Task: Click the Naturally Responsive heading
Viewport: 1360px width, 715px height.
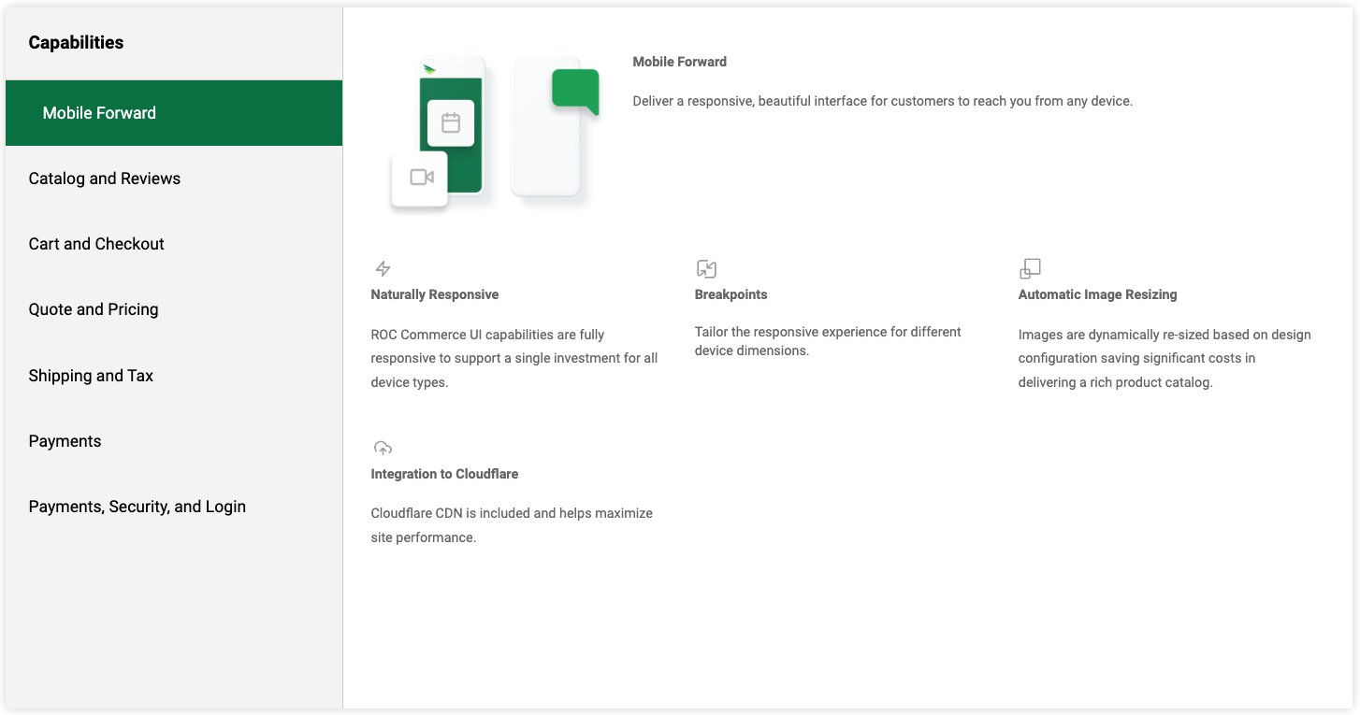Action: click(434, 294)
